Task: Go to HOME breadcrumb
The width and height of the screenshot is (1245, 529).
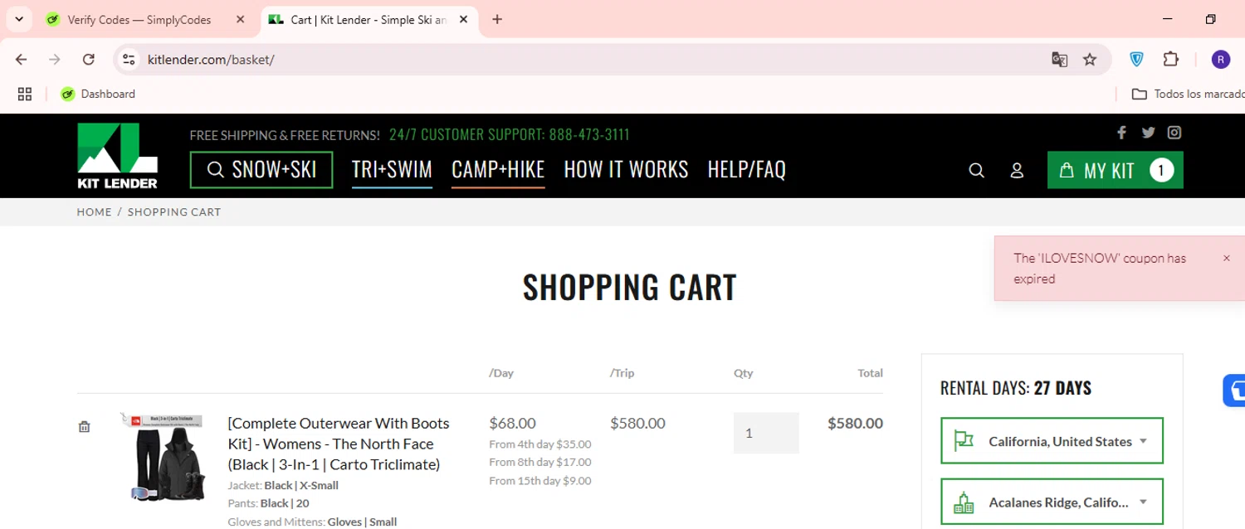Action: [95, 212]
